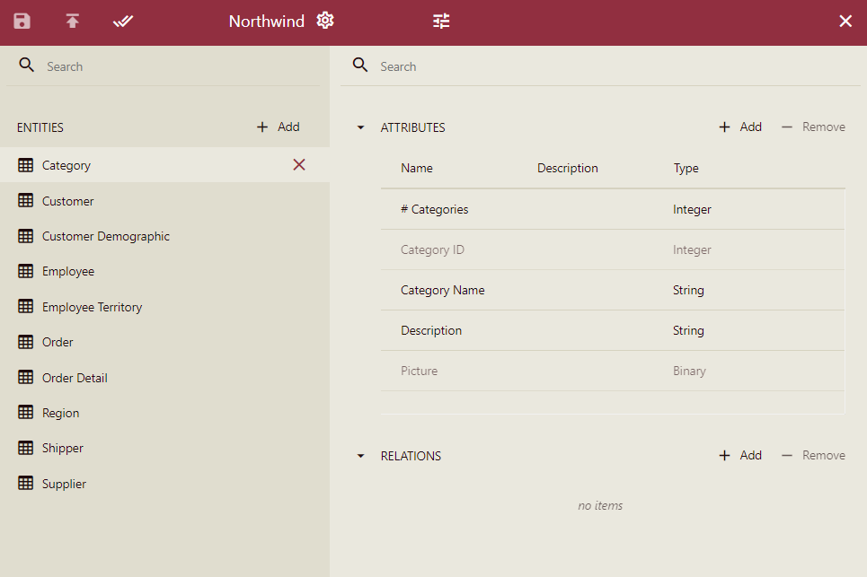Click the sliders configuration icon in the toolbar
Viewport: 867px width, 577px height.
click(440, 21)
